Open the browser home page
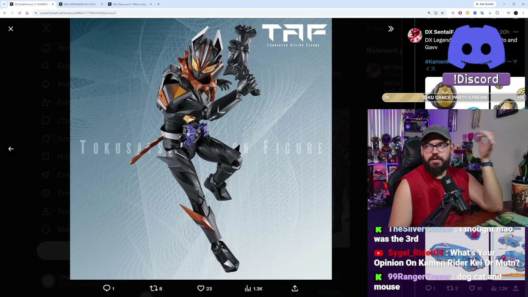The image size is (528, 297). tap(27, 13)
